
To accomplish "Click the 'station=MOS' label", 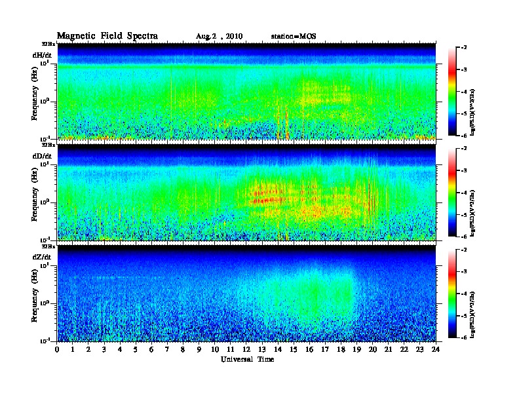I will 294,36.
